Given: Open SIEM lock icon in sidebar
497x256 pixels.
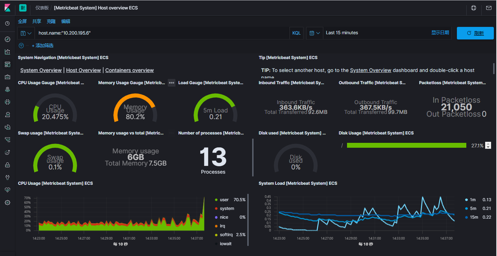Looking at the screenshot, I should click(x=7, y=165).
